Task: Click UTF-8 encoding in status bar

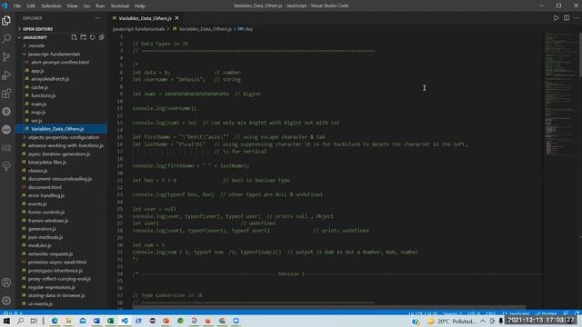Action: (x=474, y=313)
